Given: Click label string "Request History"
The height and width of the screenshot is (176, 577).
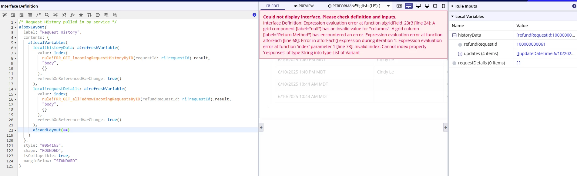Looking at the screenshot, I should 60,32.
